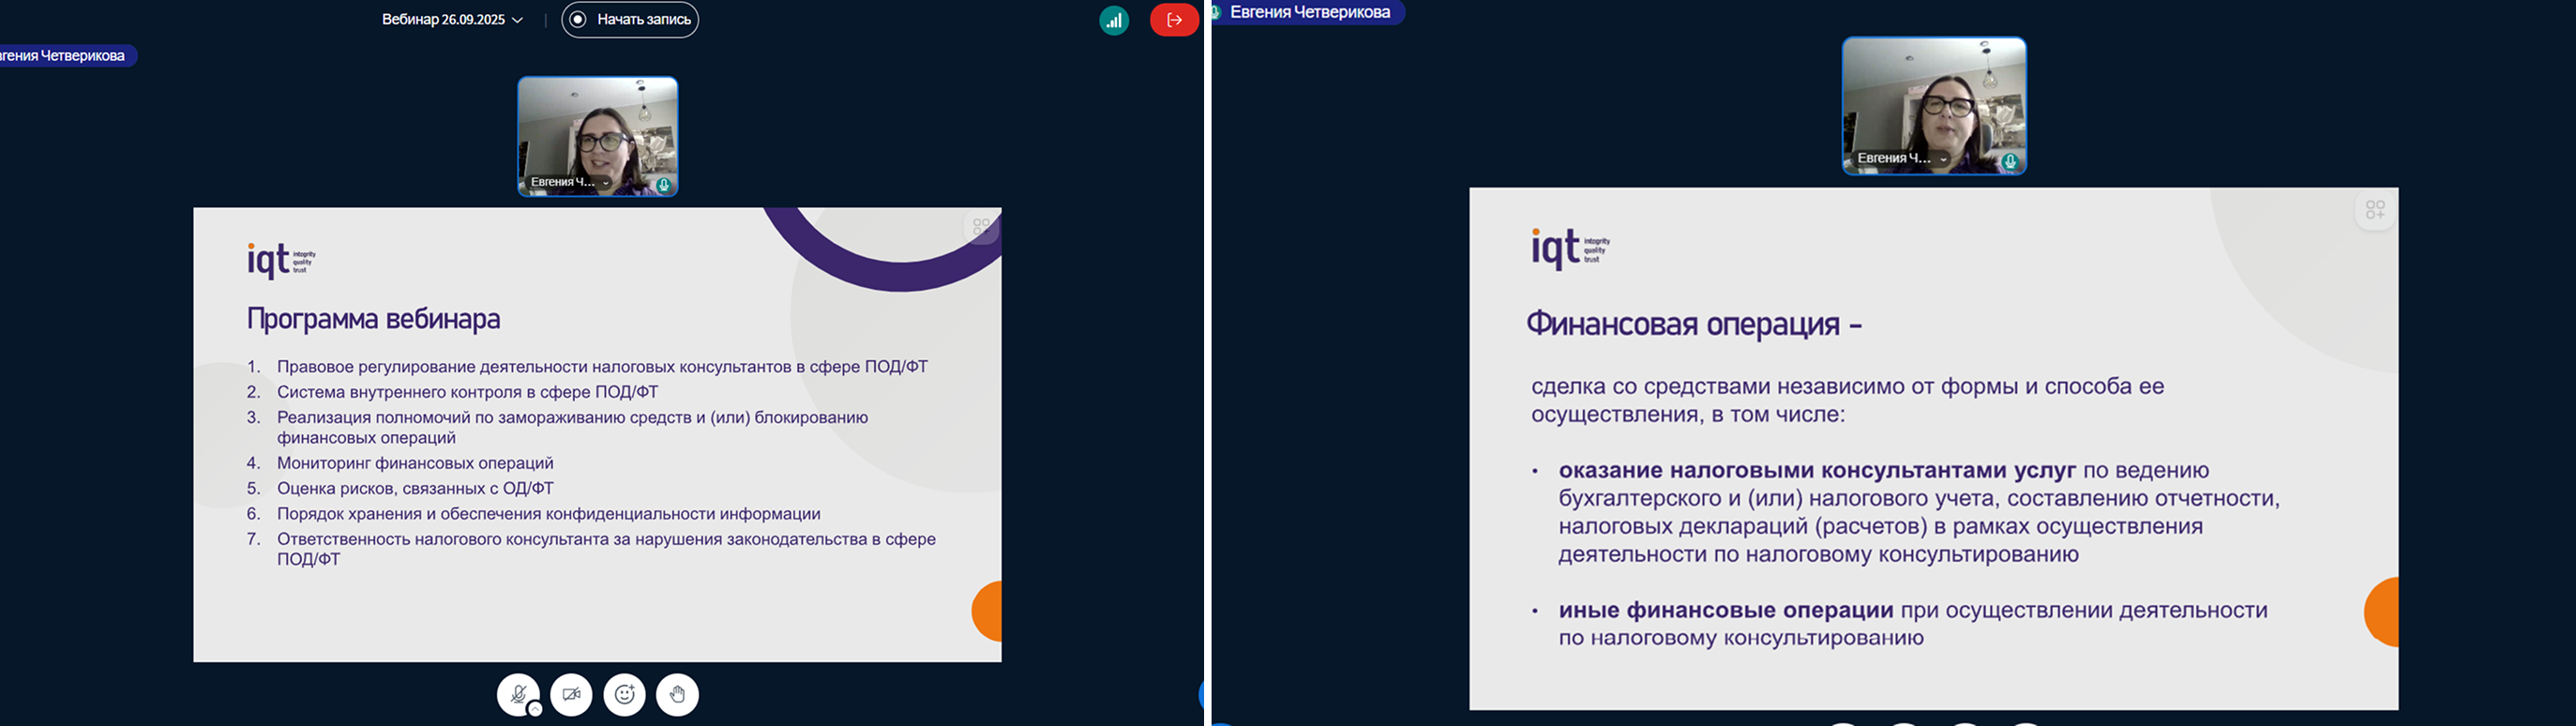Click the iqt logo on Финансовая операция slide
Viewport: 2576px width, 726px height.
pos(1570,247)
